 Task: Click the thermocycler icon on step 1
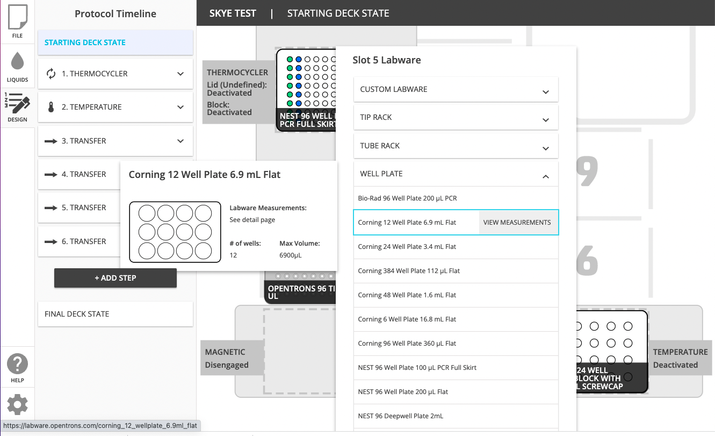(51, 73)
